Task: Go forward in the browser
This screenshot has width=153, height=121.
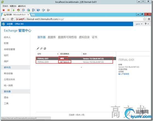Action: [8, 19]
